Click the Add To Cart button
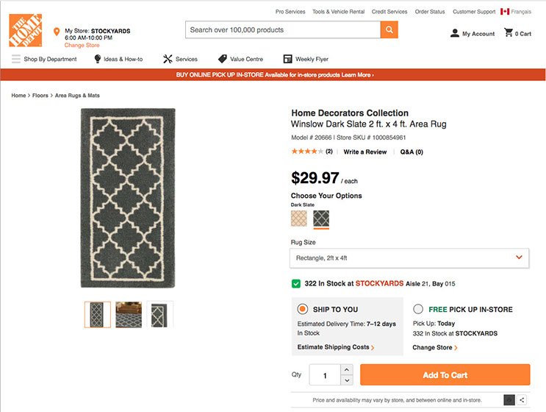Screen dimensions: 546x412 445,375
